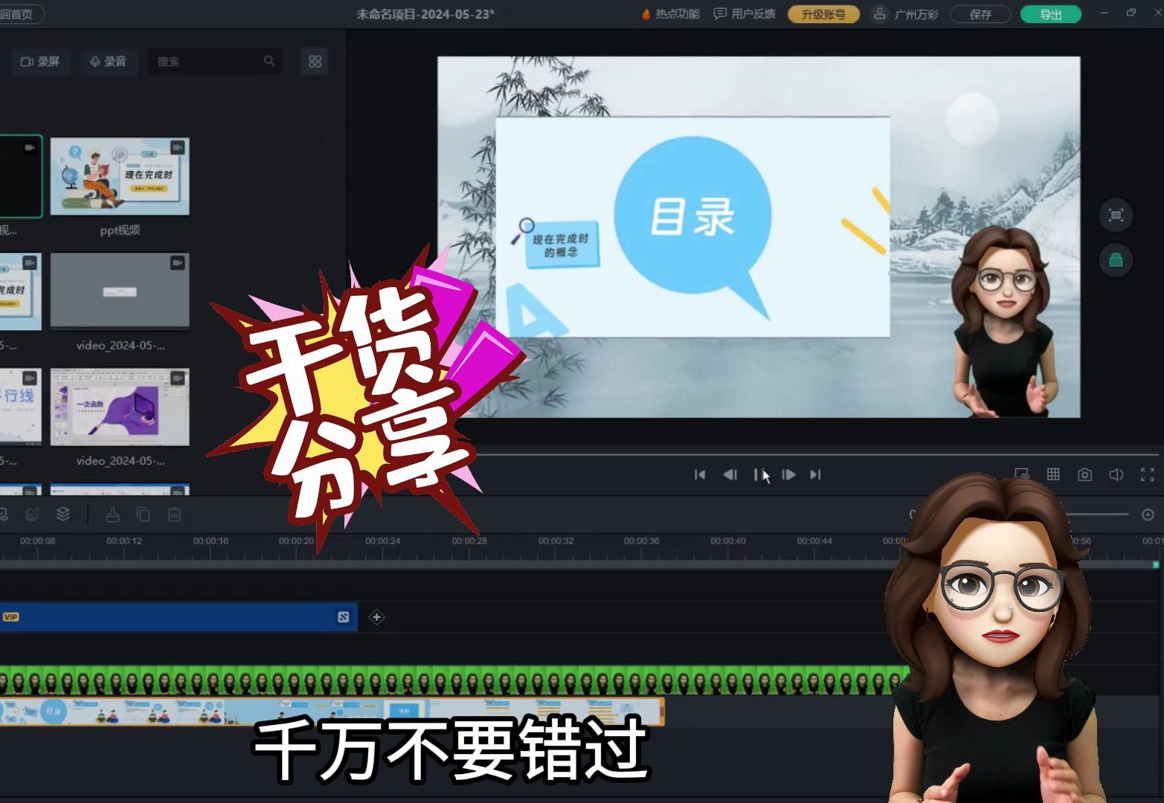The width and height of the screenshot is (1164, 803).
Task: Click the 录屏 screen record button
Action: point(40,61)
